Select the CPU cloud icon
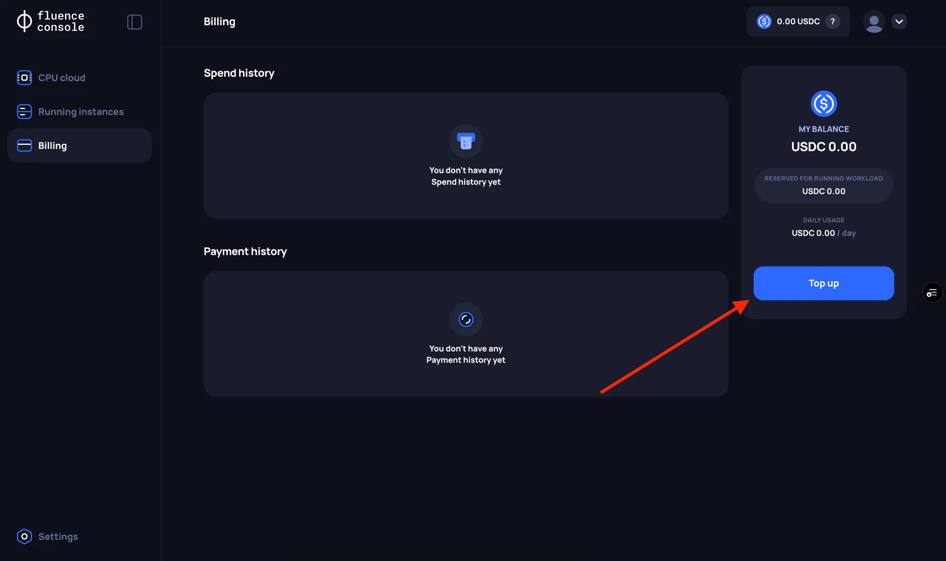Screen dimensions: 946x561 (24, 77)
